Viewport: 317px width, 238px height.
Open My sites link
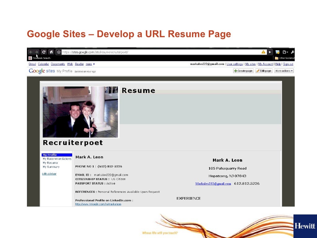(250, 64)
